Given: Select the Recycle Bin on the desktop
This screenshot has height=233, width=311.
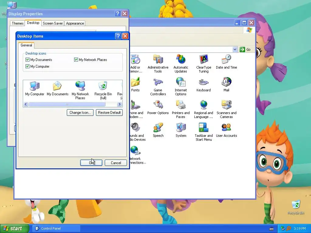Looking at the screenshot, I should click(x=296, y=208).
